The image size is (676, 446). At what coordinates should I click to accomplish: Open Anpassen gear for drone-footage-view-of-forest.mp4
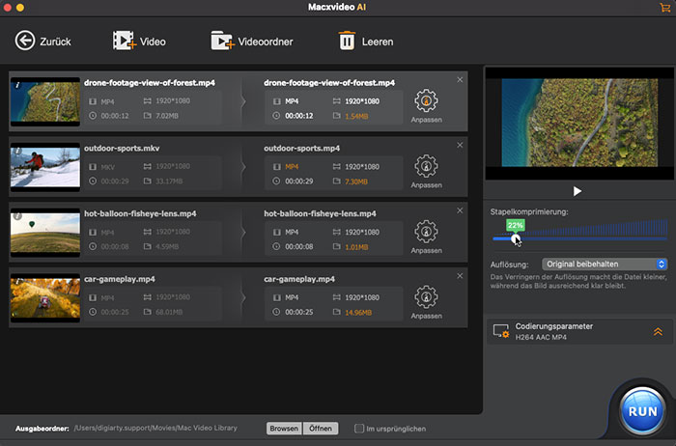[426, 100]
